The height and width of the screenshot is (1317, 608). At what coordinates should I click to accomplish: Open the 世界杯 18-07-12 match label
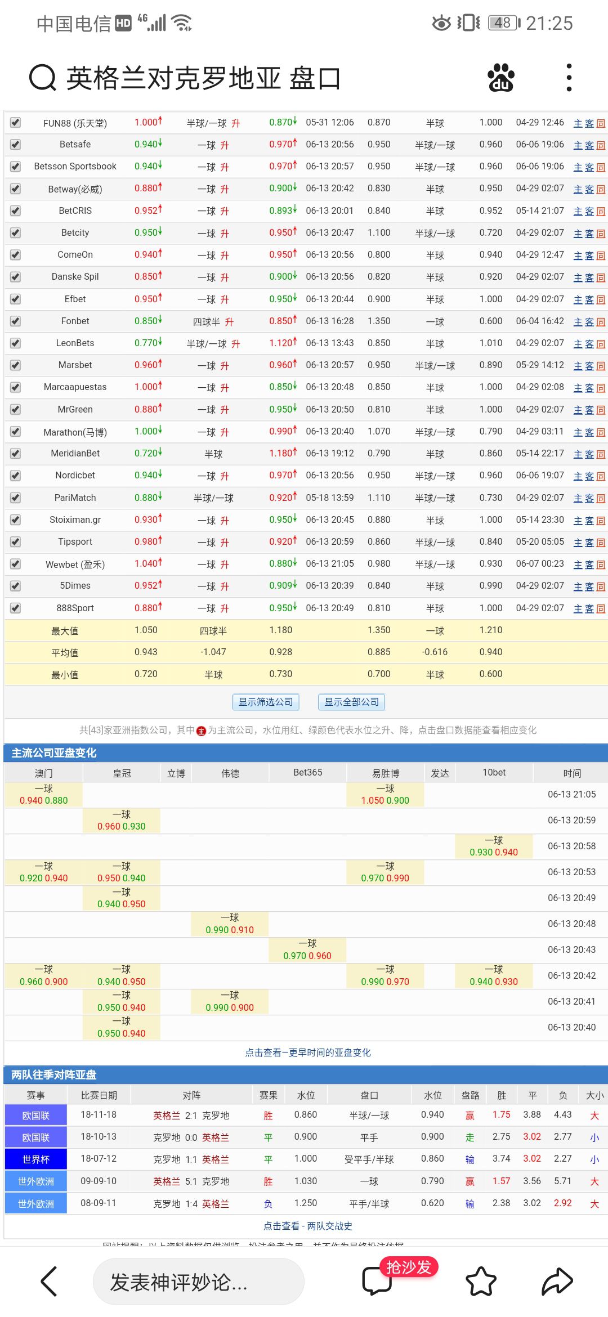(36, 1159)
